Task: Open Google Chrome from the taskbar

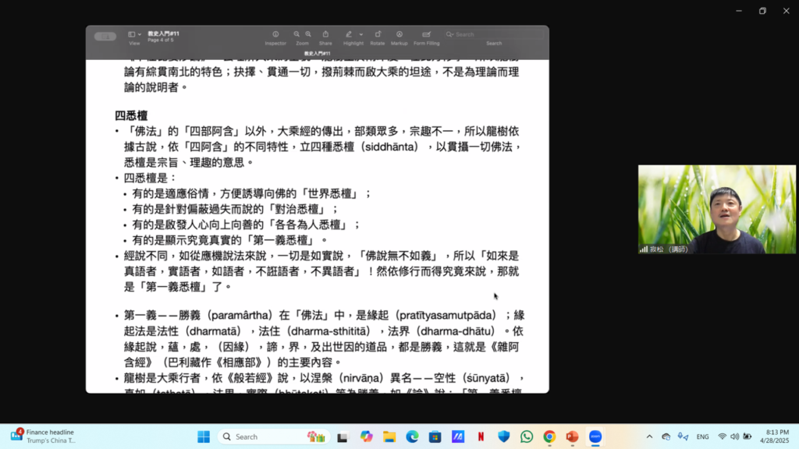Action: click(549, 437)
